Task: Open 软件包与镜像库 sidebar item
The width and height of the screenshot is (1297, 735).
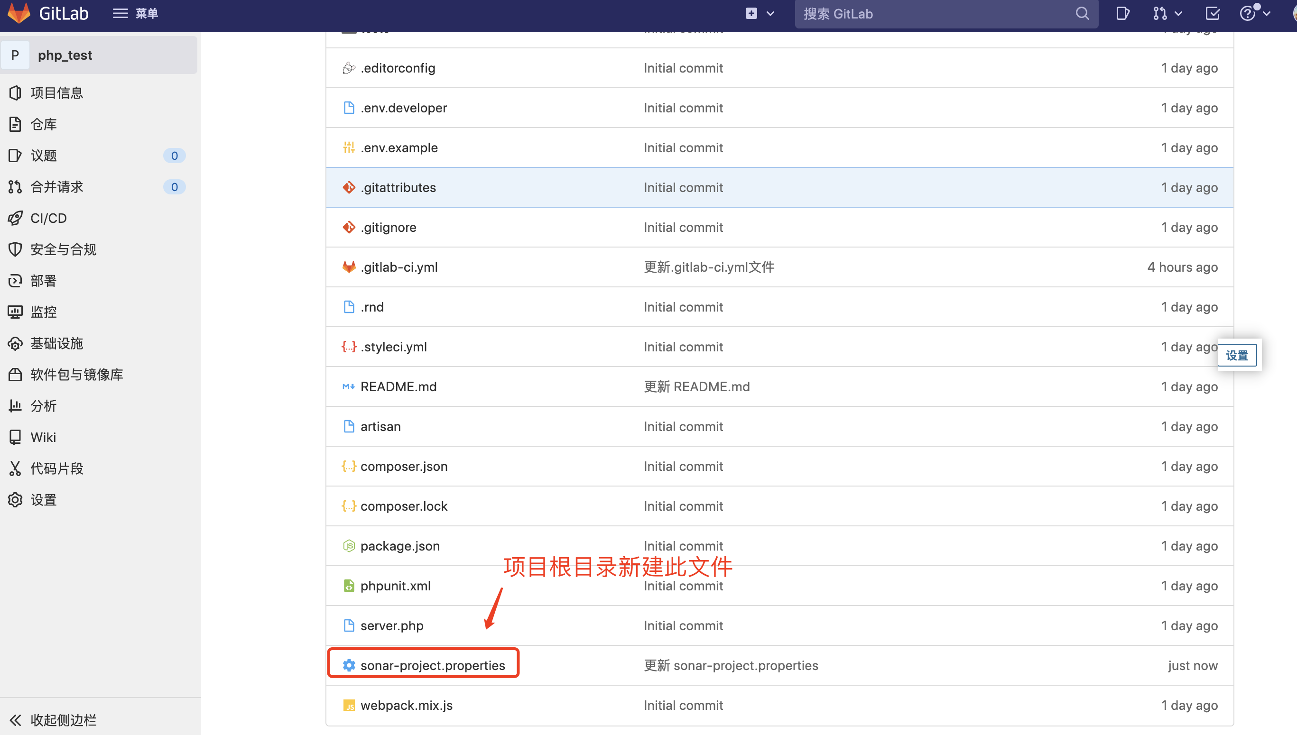Action: click(x=76, y=375)
